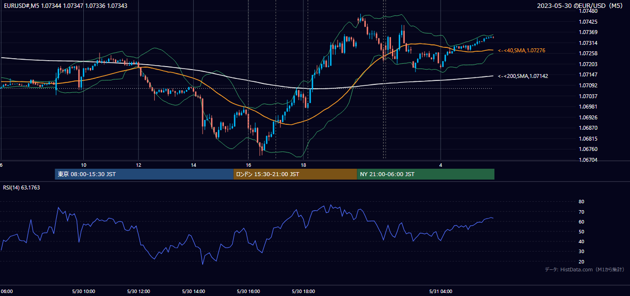Click price axis value 1.06981
This screenshot has width=630, height=296.
pos(589,107)
